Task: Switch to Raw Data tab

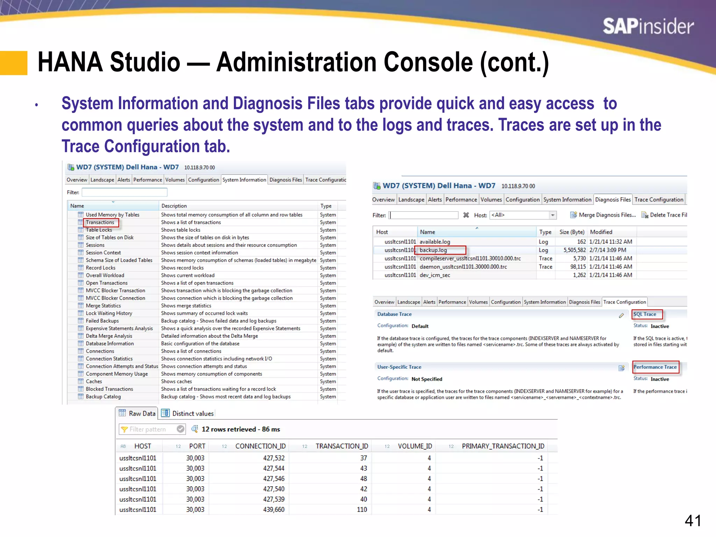Action: pyautogui.click(x=137, y=413)
